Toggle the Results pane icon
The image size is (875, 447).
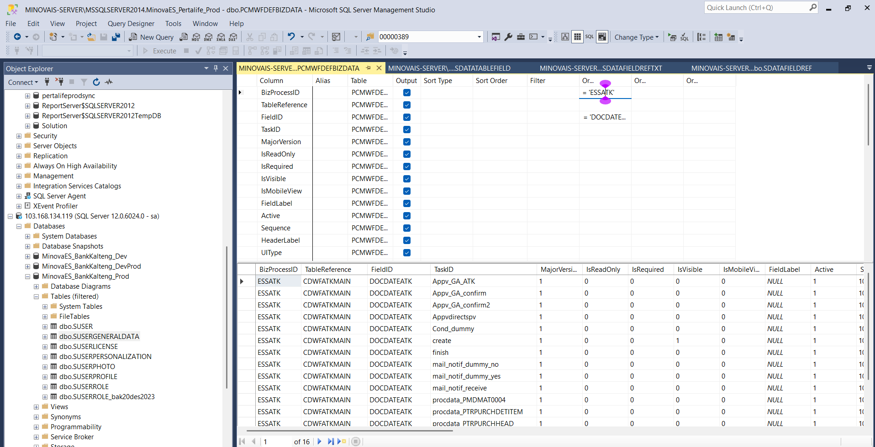[x=602, y=37]
